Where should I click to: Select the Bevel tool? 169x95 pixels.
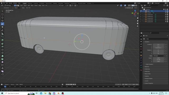2,47
